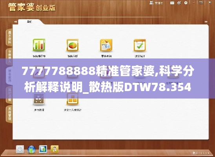
Task: Click the 管家婆 创业版 logo
Action: (32, 7)
